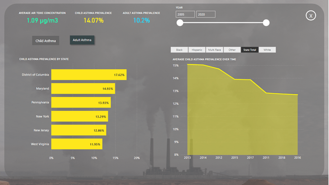Choose the White race filter
The image size is (329, 185).
click(267, 50)
